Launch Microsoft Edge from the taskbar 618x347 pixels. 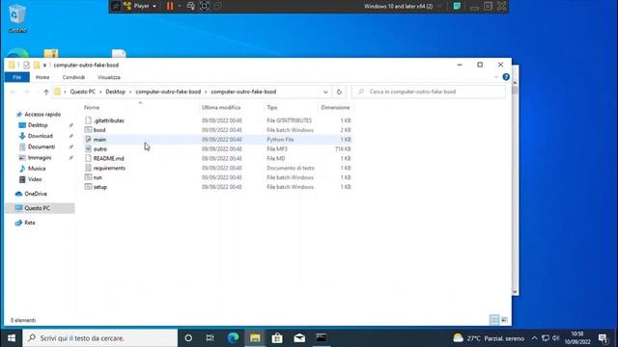click(233, 338)
